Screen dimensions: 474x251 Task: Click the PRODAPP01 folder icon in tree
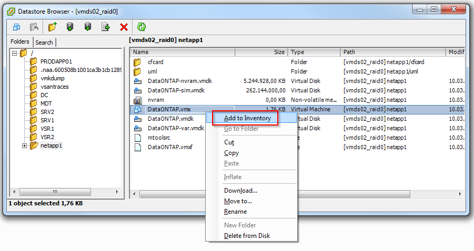(x=34, y=61)
